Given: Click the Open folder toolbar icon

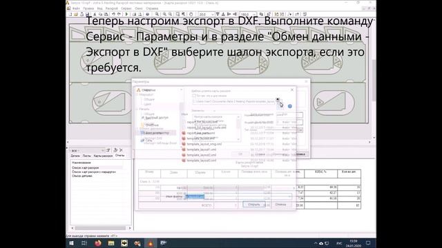Looking at the screenshot, I should point(76,14).
